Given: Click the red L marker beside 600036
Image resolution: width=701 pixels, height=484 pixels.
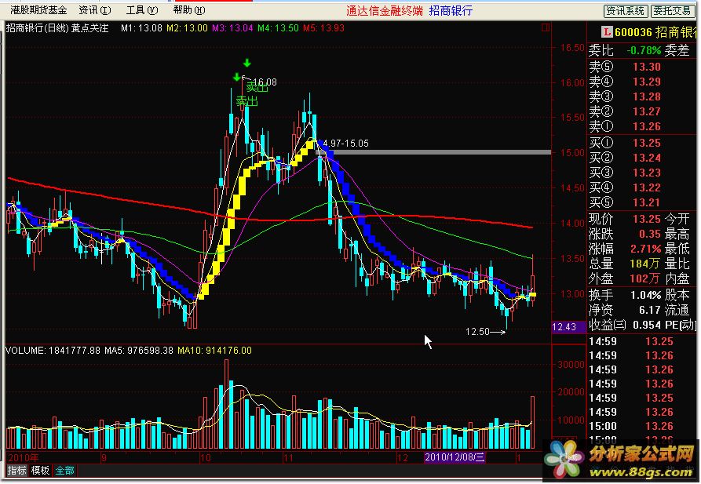Looking at the screenshot, I should pyautogui.click(x=607, y=32).
